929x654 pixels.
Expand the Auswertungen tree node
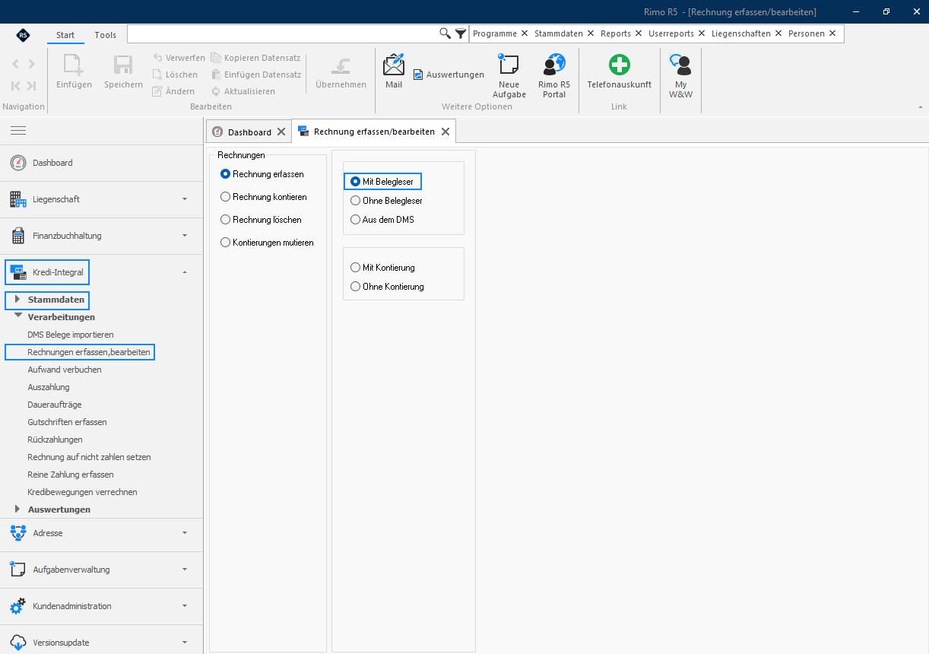17,510
